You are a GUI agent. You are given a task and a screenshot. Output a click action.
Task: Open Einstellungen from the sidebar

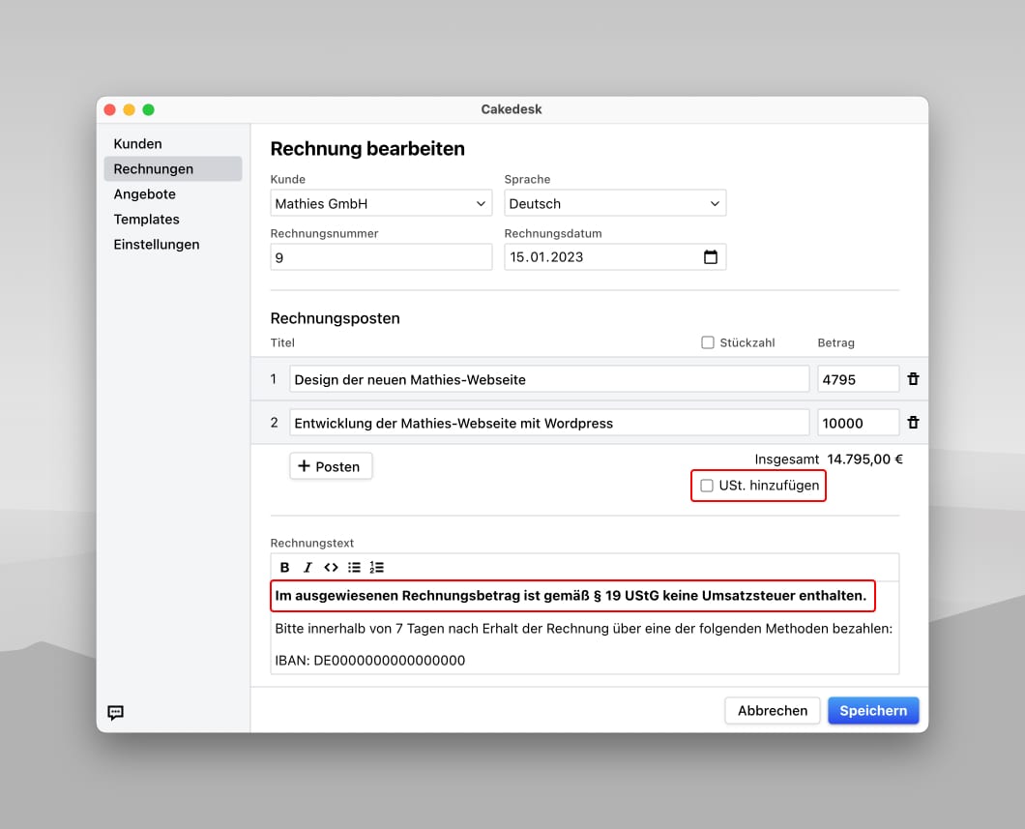point(156,245)
